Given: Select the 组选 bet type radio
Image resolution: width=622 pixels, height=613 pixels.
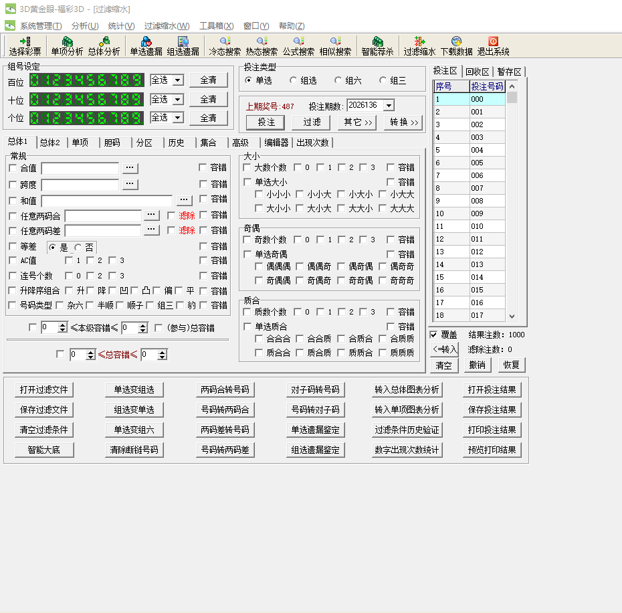Looking at the screenshot, I should pos(293,80).
